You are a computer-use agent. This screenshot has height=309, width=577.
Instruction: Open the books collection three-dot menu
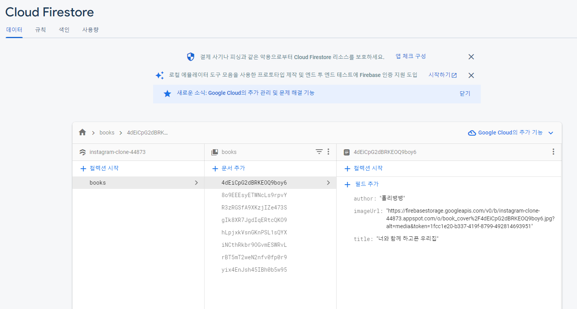click(328, 152)
